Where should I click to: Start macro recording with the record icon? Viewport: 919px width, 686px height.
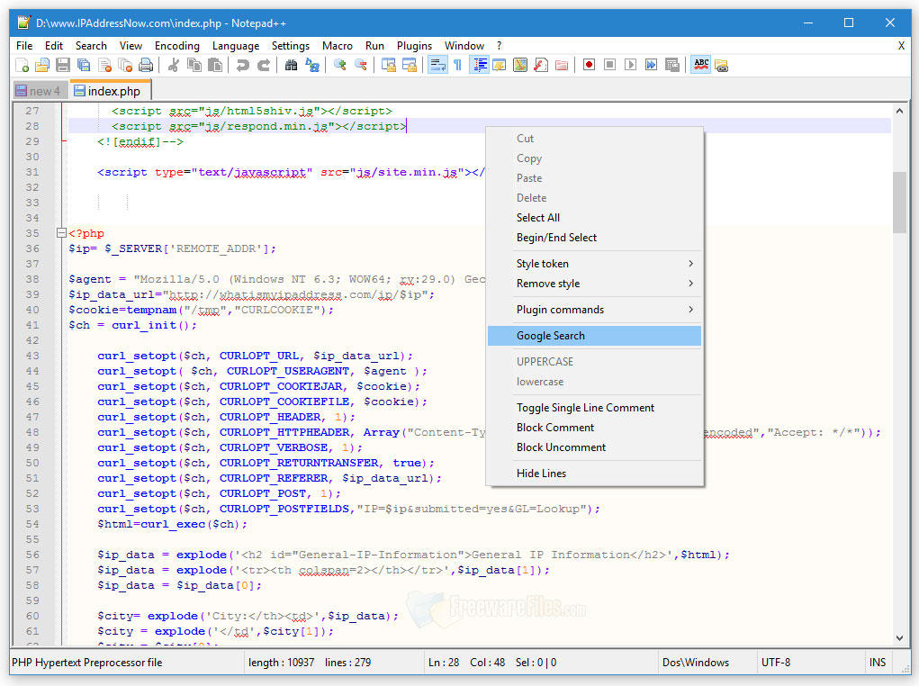(590, 64)
